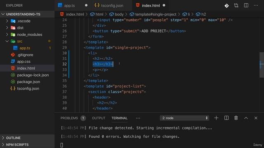Open terminal selector dropdown 2: node

point(184,118)
